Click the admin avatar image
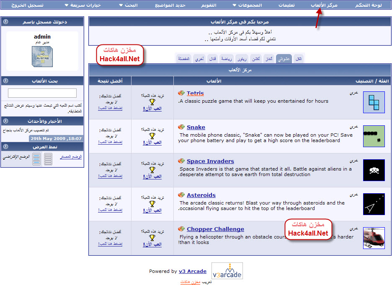 tap(42, 56)
